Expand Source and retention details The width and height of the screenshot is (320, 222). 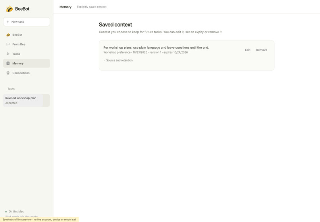coord(118,60)
